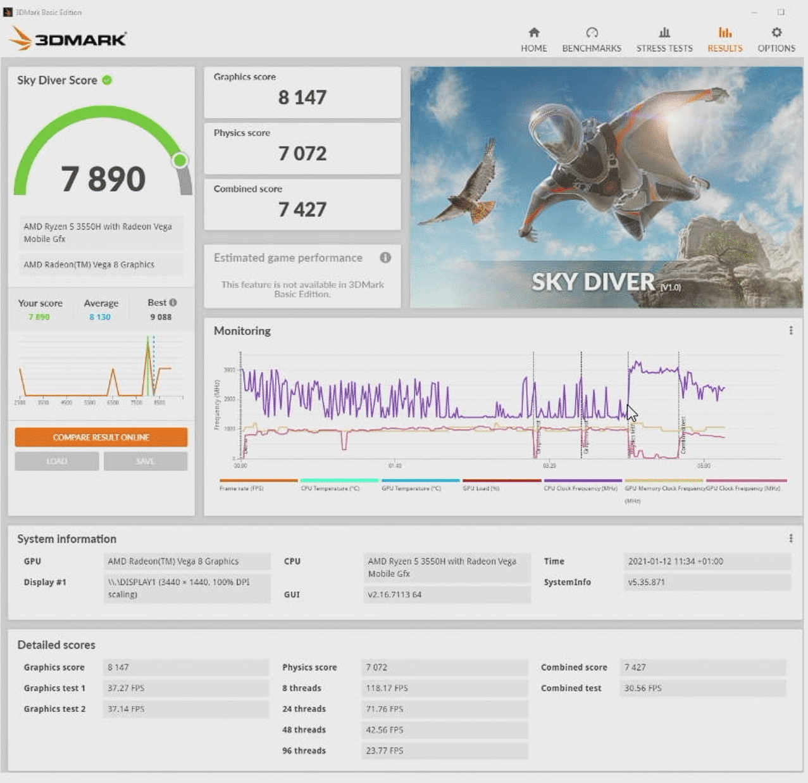The height and width of the screenshot is (783, 808).
Task: Click the CPU Clock Frequency legend bar
Action: click(x=583, y=480)
